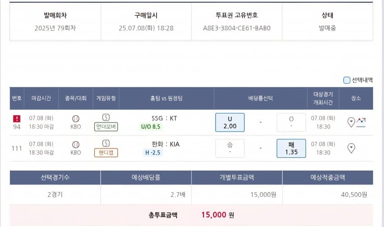Select the 승 odds box for 한화 : KIA
The width and height of the screenshot is (384, 227).
click(229, 148)
